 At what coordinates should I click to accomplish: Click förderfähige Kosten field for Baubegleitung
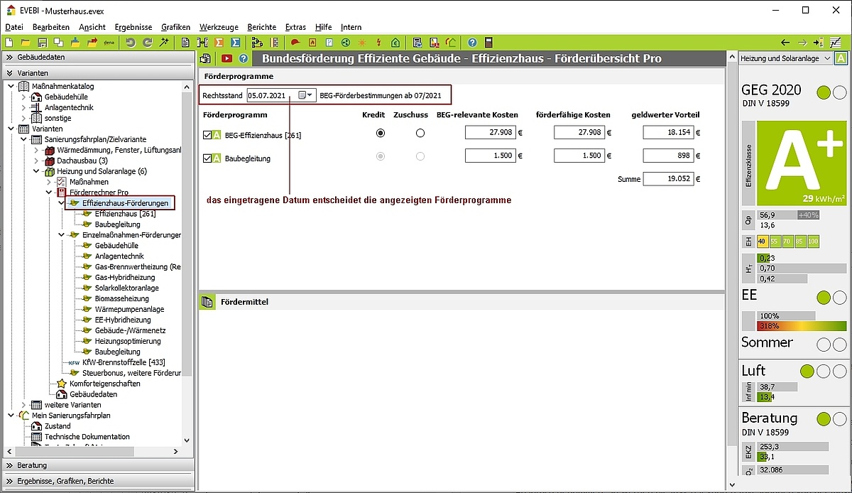581,156
